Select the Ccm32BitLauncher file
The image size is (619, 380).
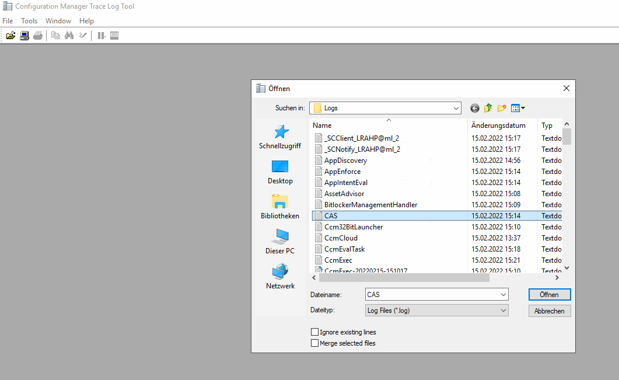[354, 226]
